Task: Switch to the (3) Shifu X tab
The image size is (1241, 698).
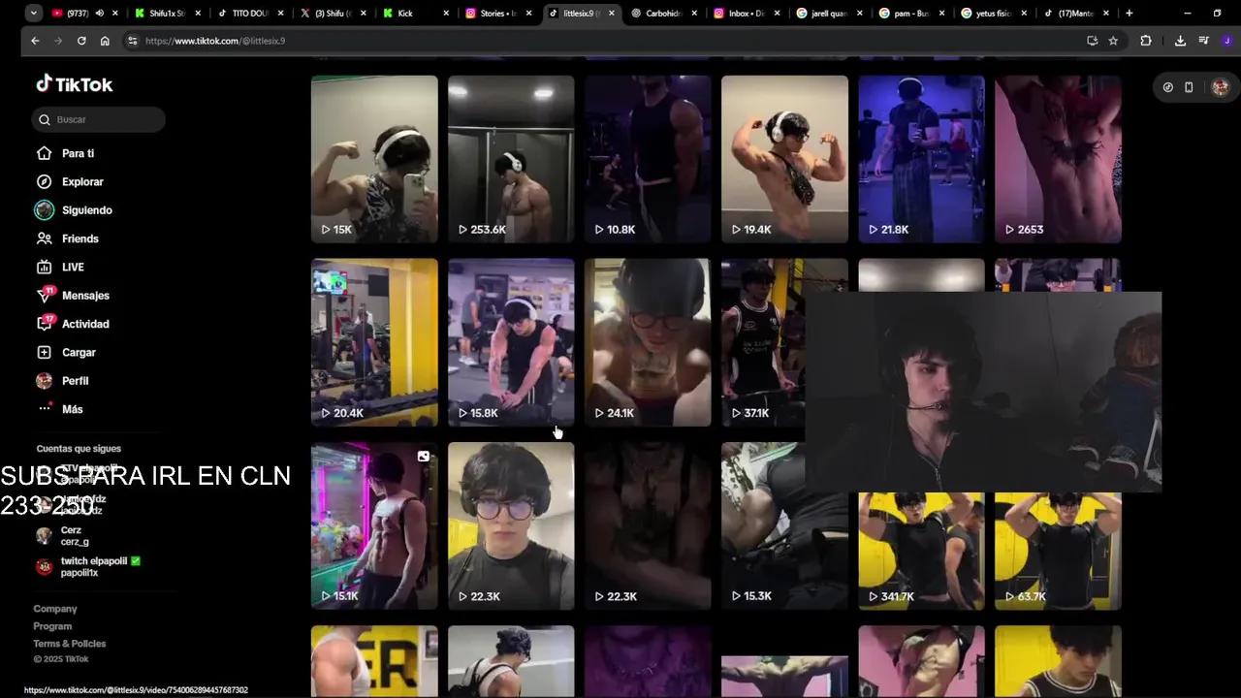Action: coord(333,13)
